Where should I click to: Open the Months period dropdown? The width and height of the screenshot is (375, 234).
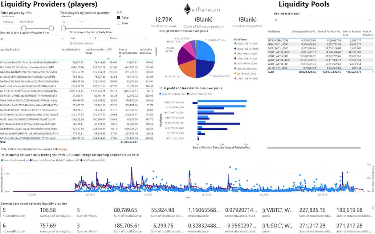pyautogui.click(x=127, y=38)
